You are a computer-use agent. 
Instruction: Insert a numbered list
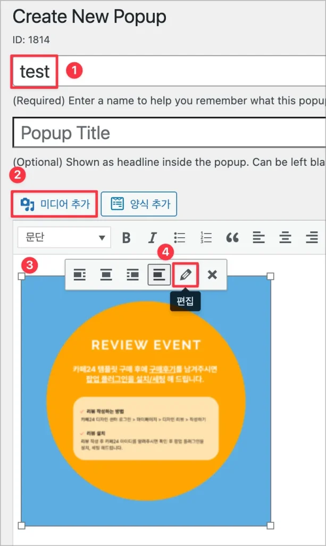pyautogui.click(x=206, y=237)
